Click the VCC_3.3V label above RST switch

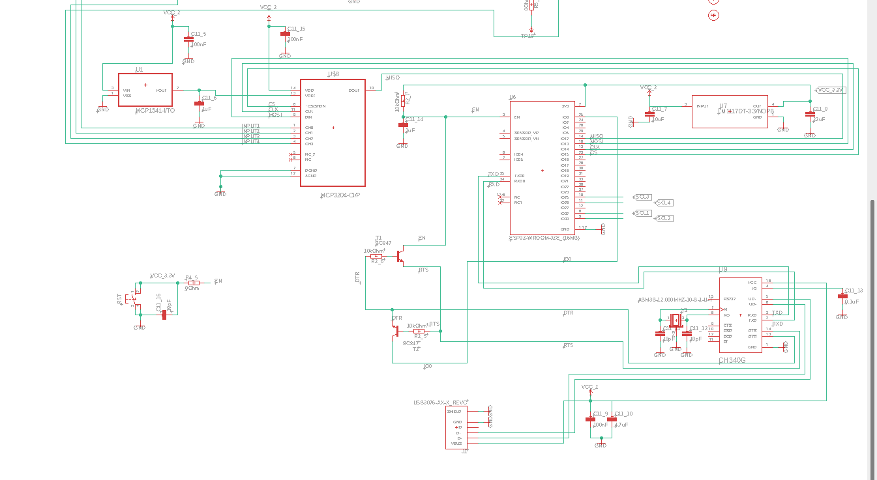(x=162, y=275)
